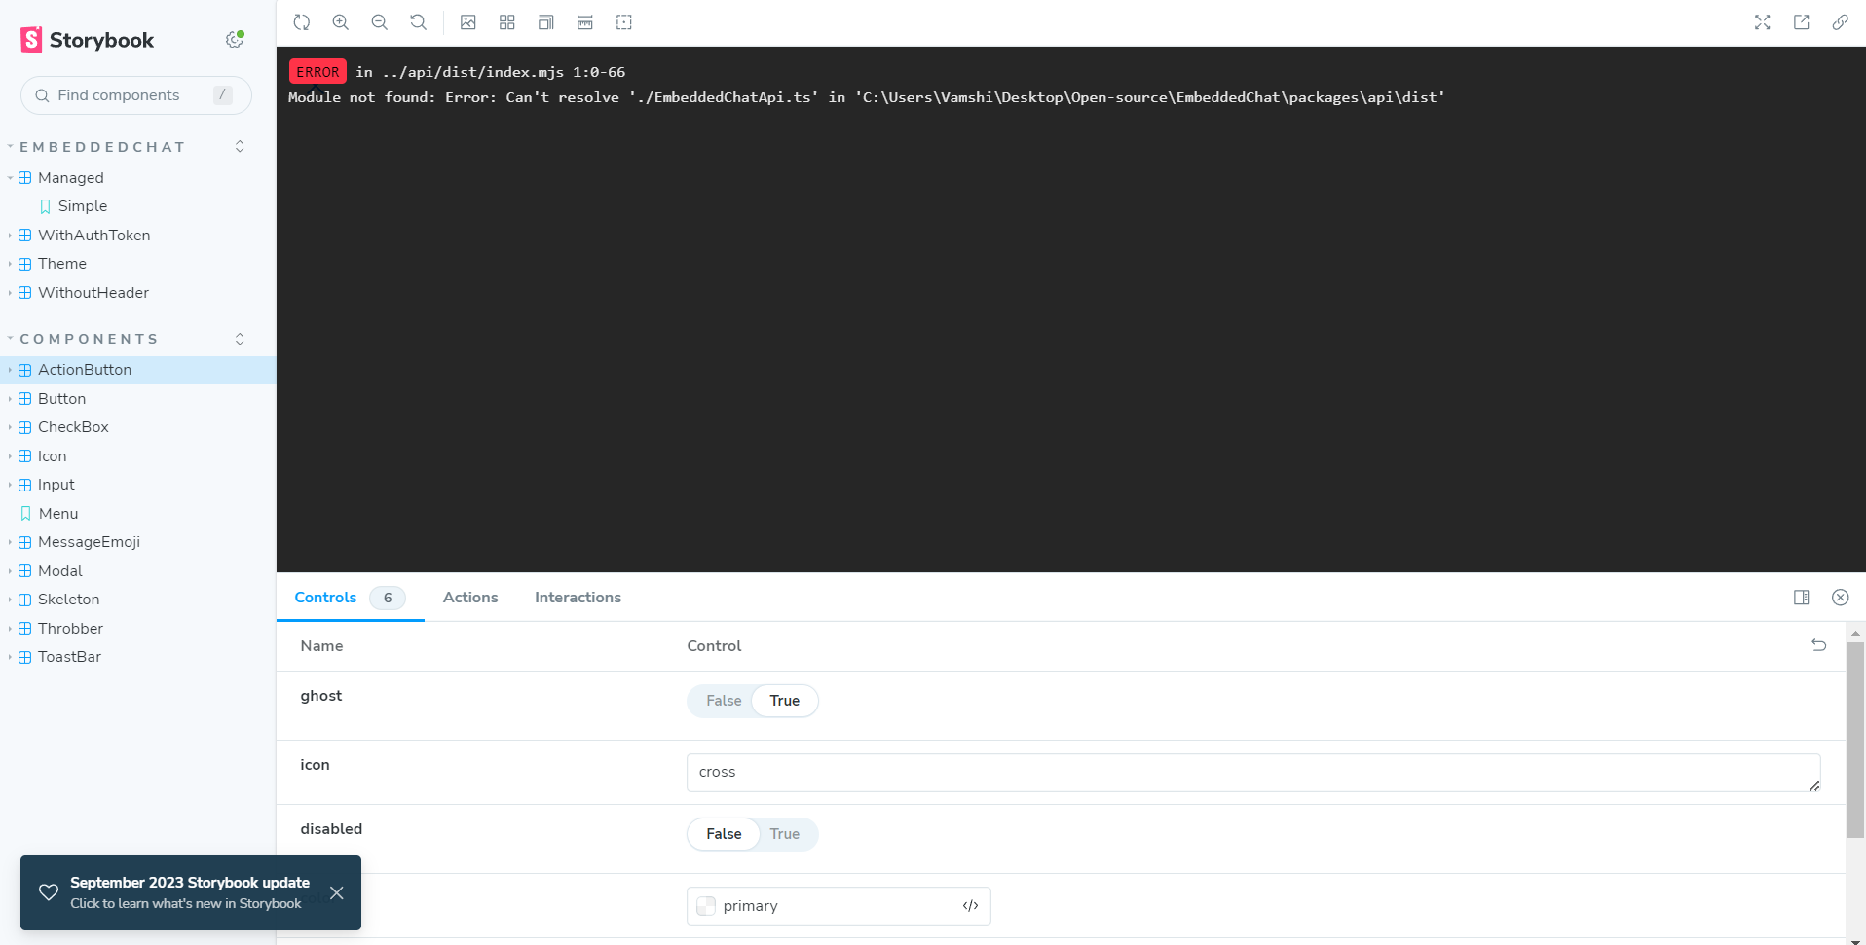Open the Interactions tab

pos(577,598)
